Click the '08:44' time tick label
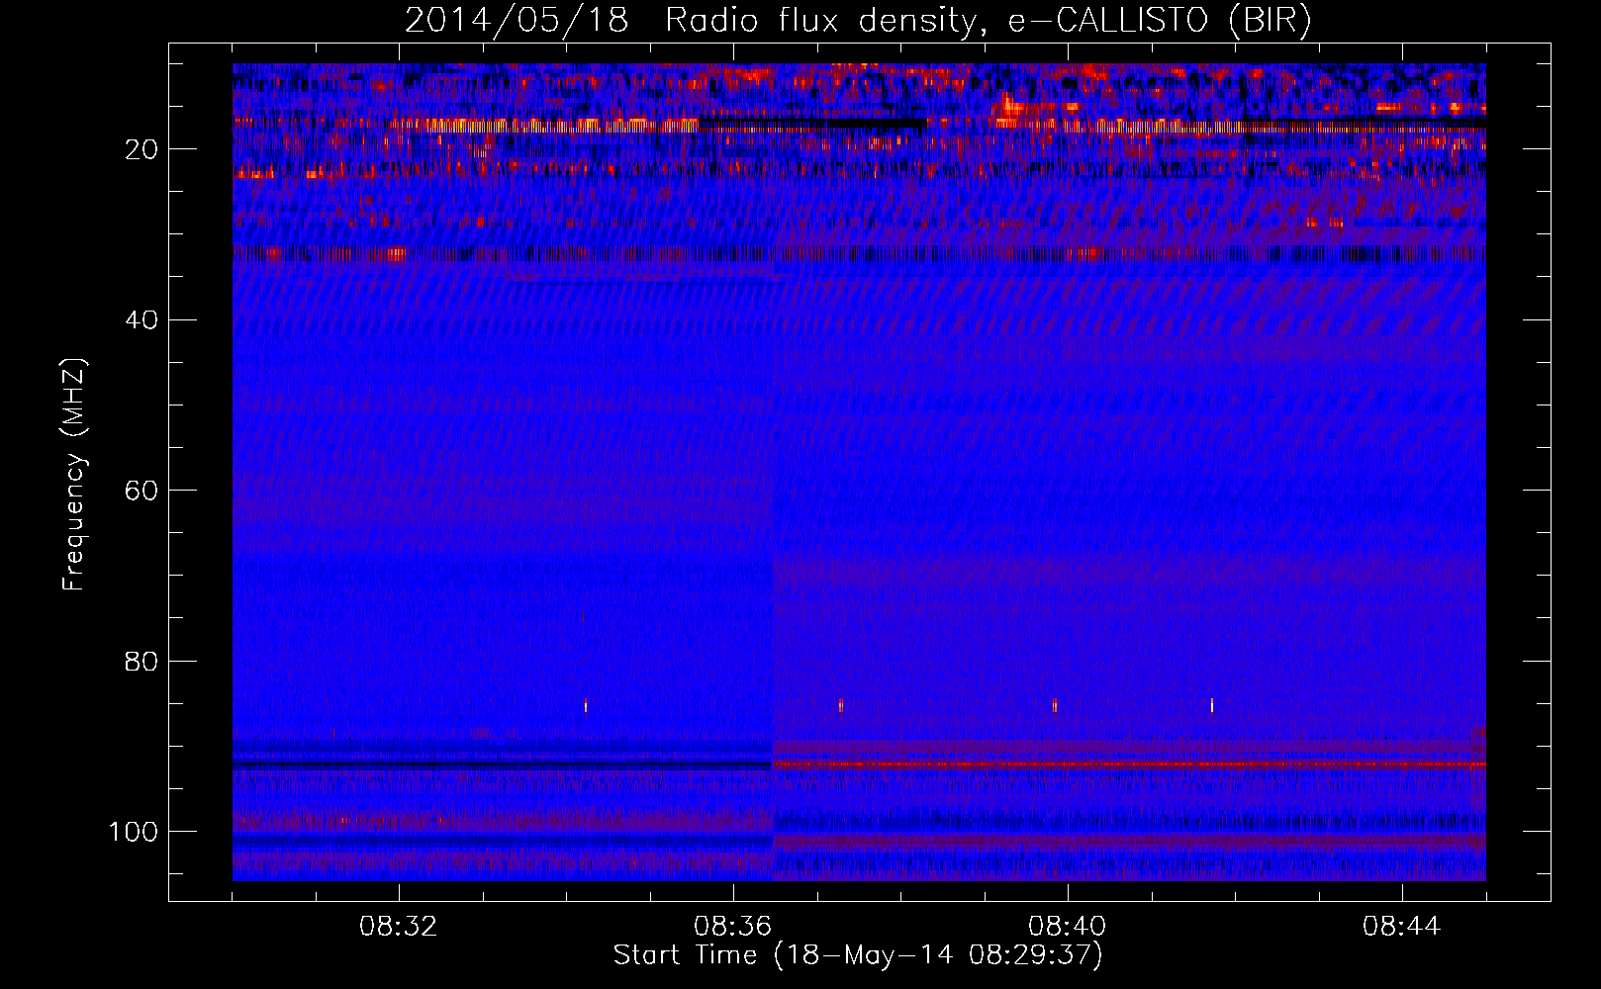 [x=1402, y=927]
